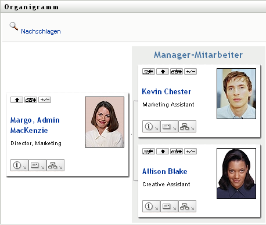Click the Organigramm panel title

pyautogui.click(x=31, y=7)
